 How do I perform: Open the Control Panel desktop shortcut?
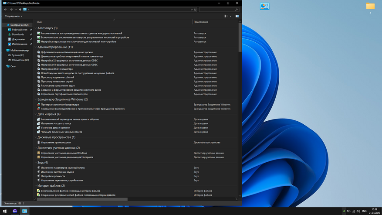(x=264, y=6)
